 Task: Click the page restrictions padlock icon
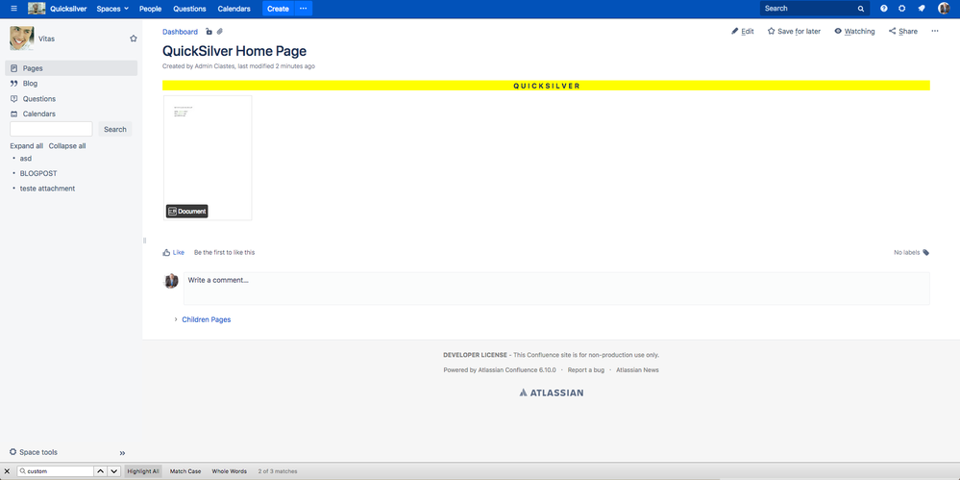point(209,32)
